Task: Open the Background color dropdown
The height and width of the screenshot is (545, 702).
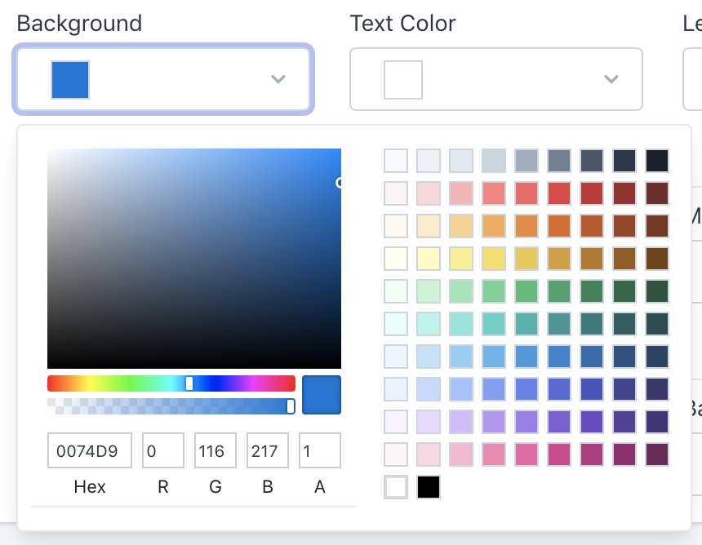Action: [x=162, y=79]
